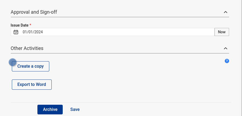242x116 pixels.
Task: Set the issue date with the Now button
Action: (222, 32)
